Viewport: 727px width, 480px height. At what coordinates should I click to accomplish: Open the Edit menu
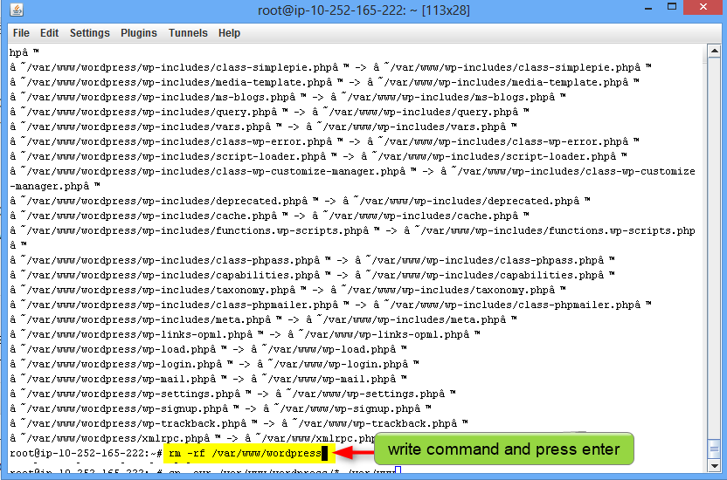(49, 33)
